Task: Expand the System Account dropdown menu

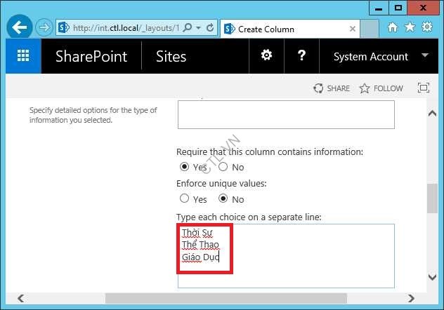Action: (425, 56)
